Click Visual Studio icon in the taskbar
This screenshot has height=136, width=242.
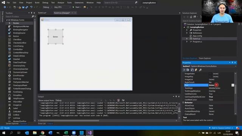(90, 133)
